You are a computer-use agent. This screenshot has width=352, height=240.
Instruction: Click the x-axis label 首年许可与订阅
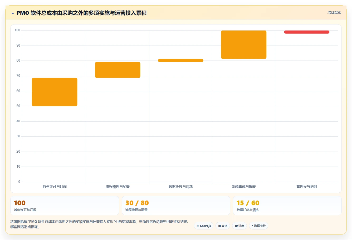55,187
